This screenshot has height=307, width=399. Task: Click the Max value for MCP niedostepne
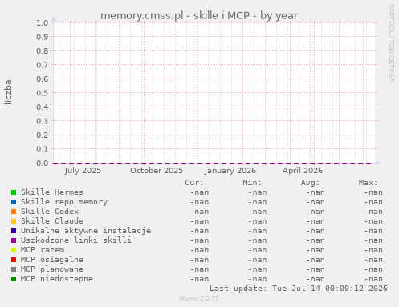373,279
